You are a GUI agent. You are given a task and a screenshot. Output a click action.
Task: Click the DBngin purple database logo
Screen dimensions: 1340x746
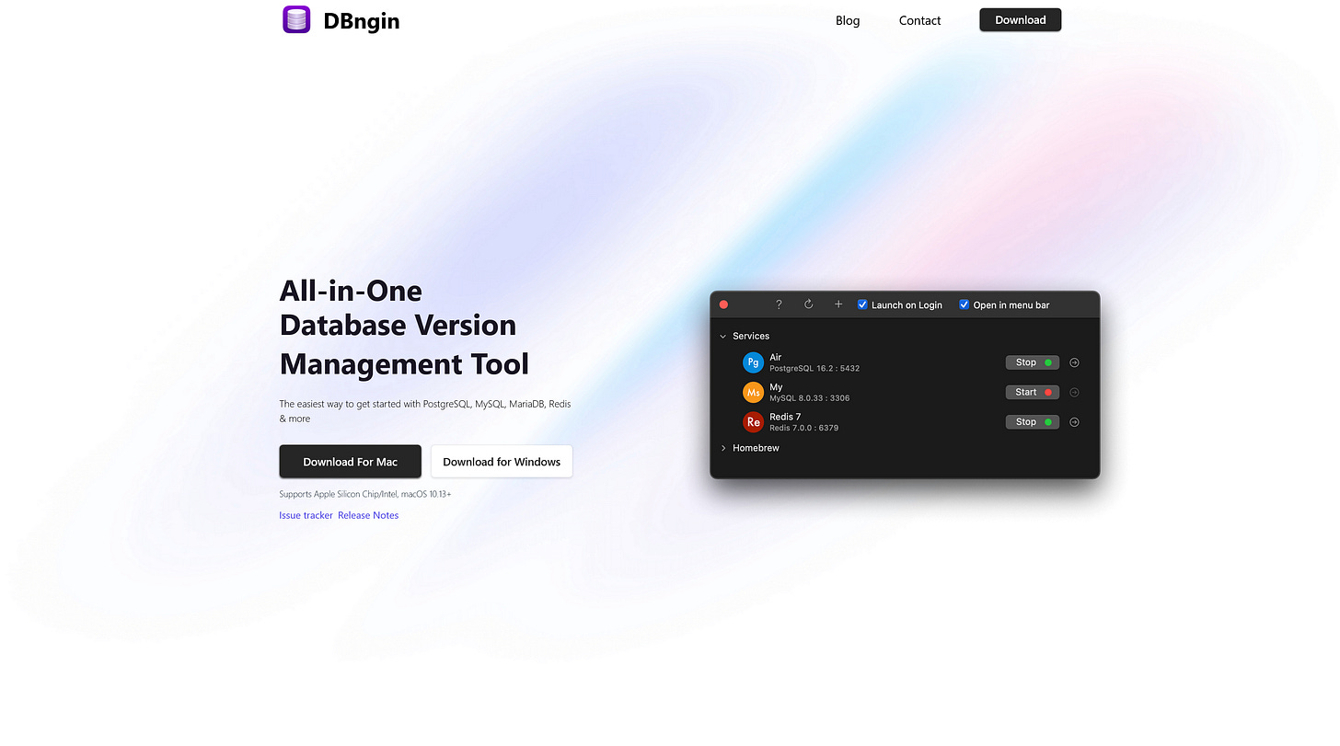tap(296, 19)
